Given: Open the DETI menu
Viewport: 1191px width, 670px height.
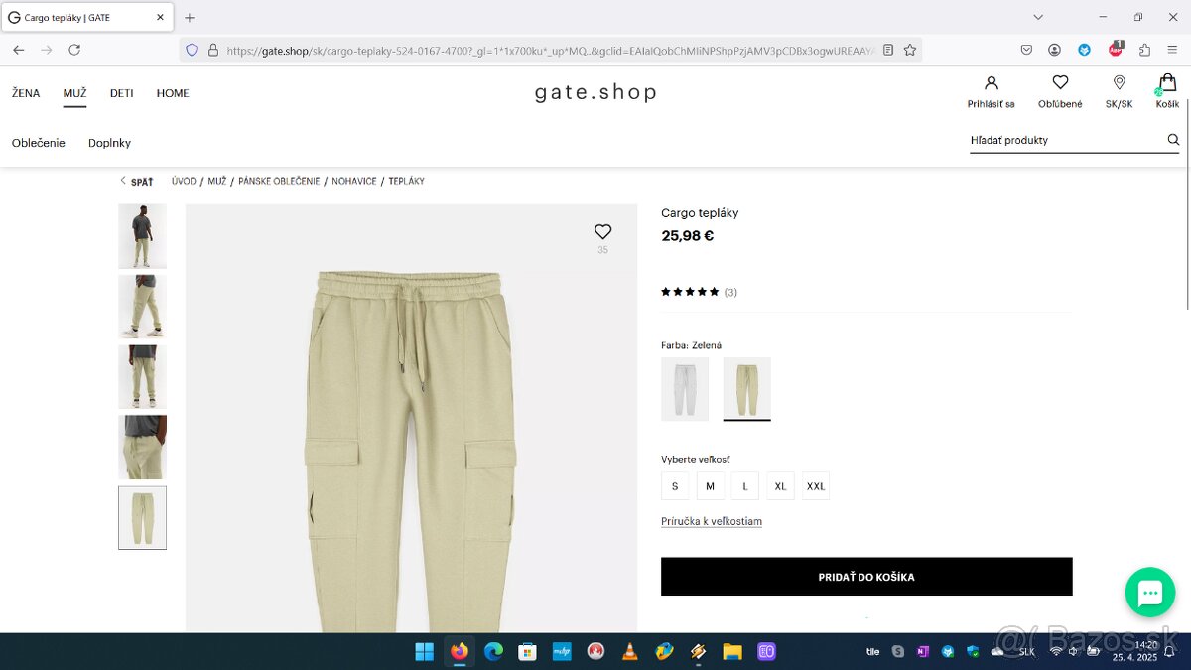Looking at the screenshot, I should [x=122, y=93].
